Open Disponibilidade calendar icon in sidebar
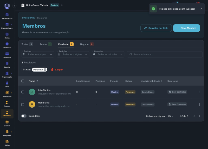Screen dimensions: 208x149 [x=7, y=24]
